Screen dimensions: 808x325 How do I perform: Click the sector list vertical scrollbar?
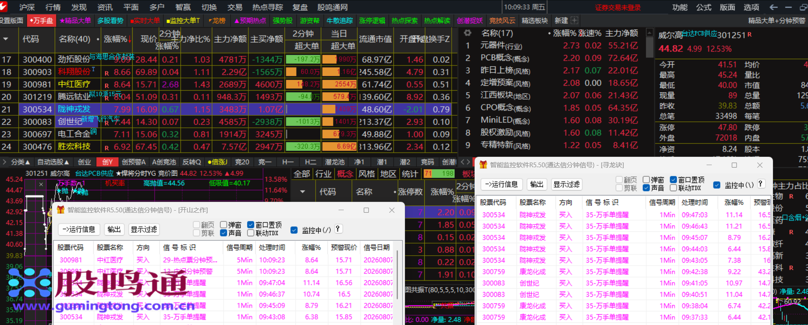[649, 47]
